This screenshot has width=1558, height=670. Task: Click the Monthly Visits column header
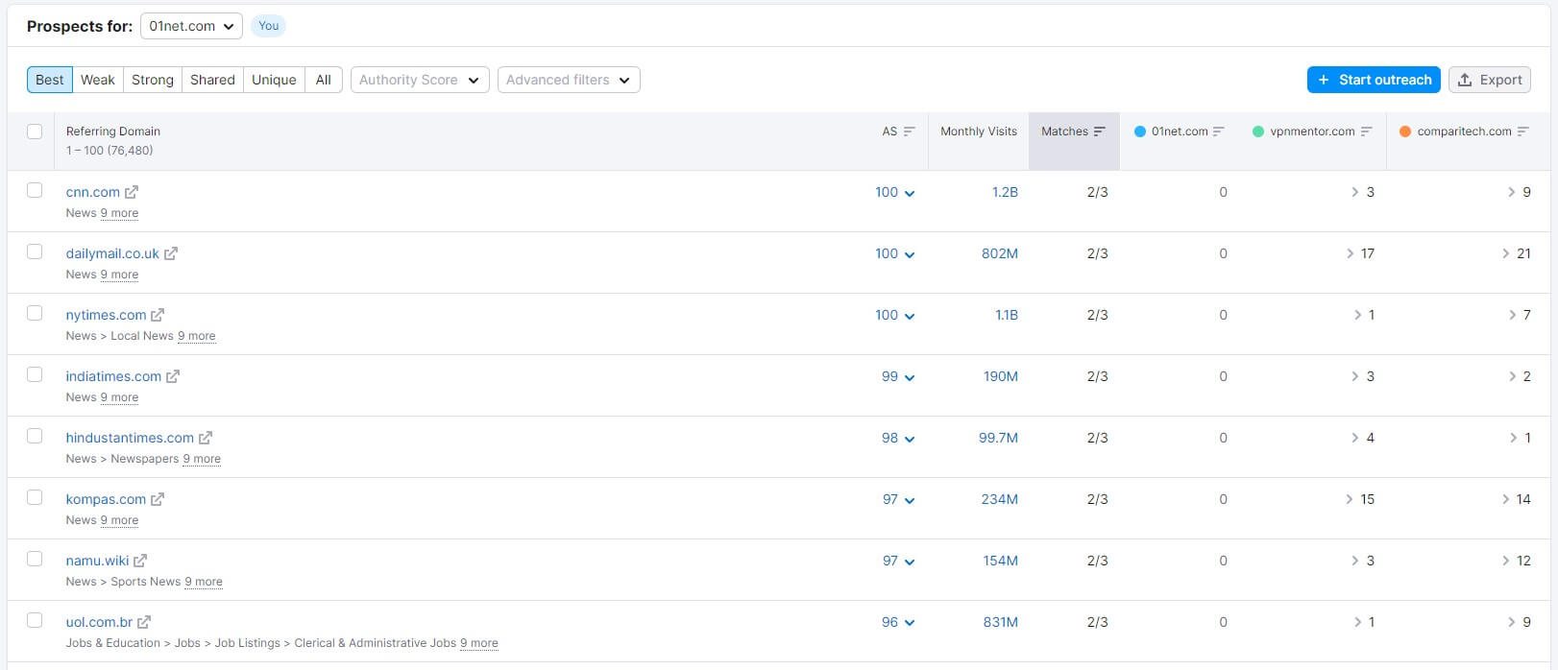(x=979, y=132)
